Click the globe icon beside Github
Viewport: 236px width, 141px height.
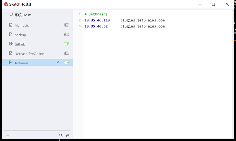pos(11,44)
